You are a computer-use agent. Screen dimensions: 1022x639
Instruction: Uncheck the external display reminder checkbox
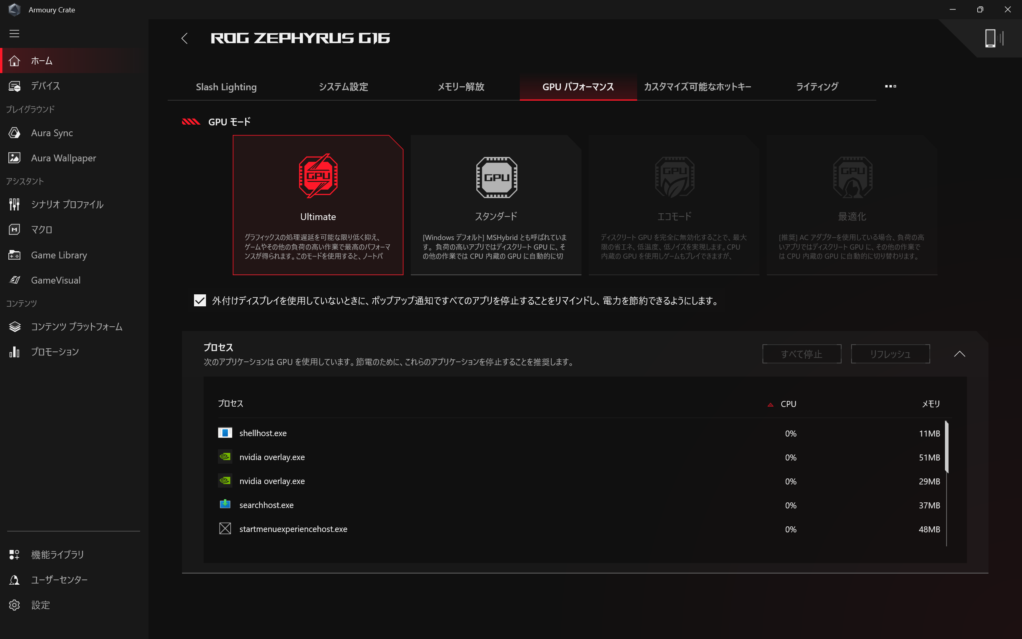(200, 300)
